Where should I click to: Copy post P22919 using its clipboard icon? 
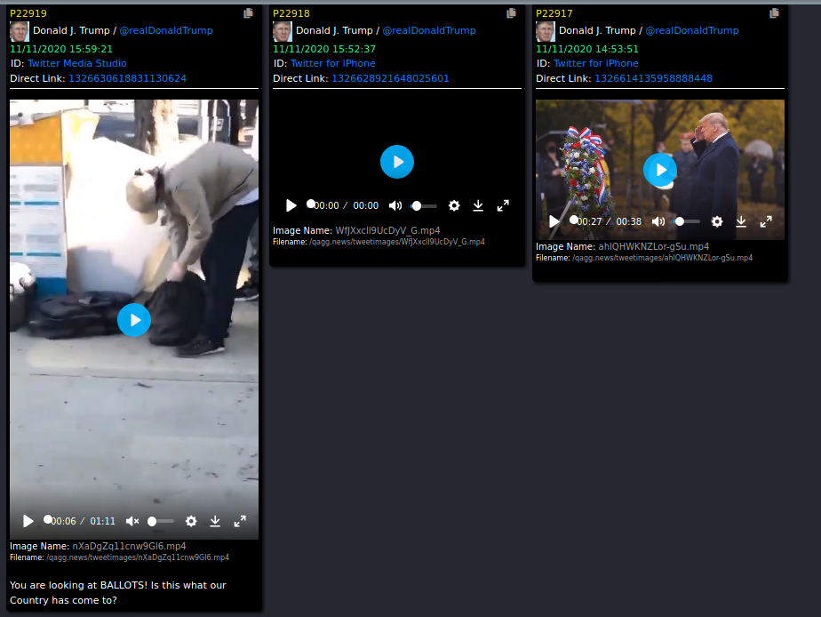pyautogui.click(x=248, y=13)
